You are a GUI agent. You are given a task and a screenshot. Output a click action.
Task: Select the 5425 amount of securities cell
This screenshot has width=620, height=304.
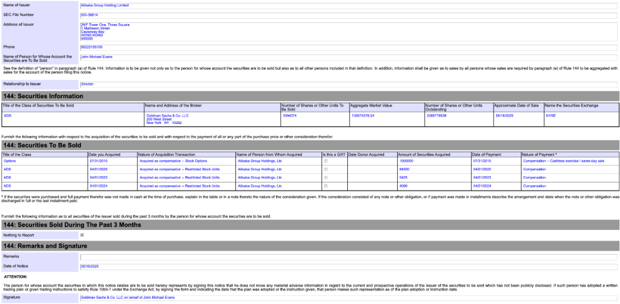click(x=434, y=177)
